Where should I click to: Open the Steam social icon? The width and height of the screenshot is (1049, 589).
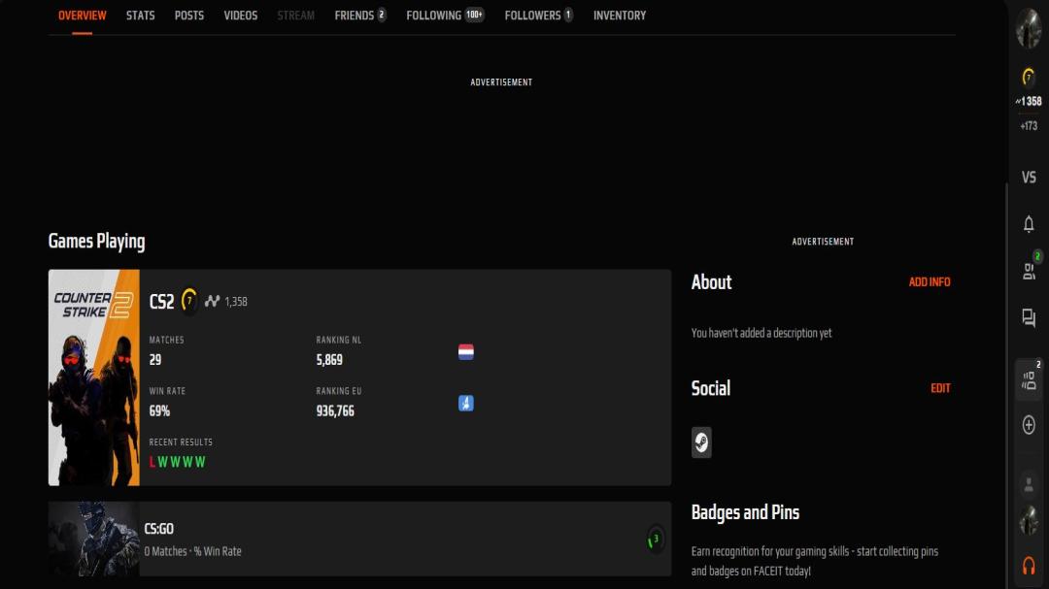pos(701,442)
